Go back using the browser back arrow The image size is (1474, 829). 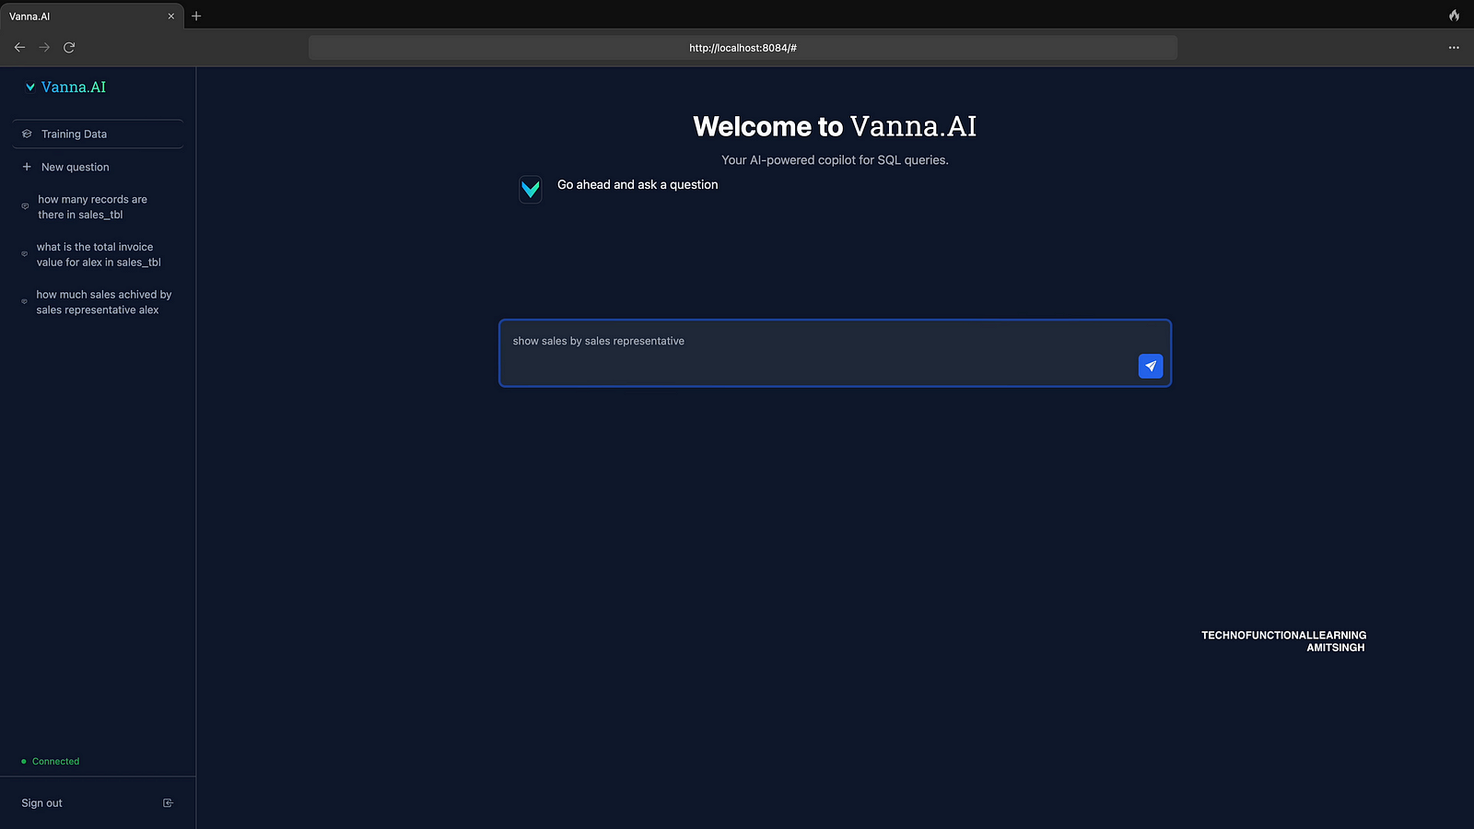point(19,47)
